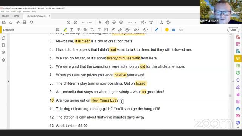Click the scrolling mode toolbar icon

(x=151, y=22)
